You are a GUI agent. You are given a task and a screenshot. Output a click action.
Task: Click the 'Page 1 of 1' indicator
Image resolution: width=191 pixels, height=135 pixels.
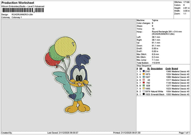pos(184,133)
